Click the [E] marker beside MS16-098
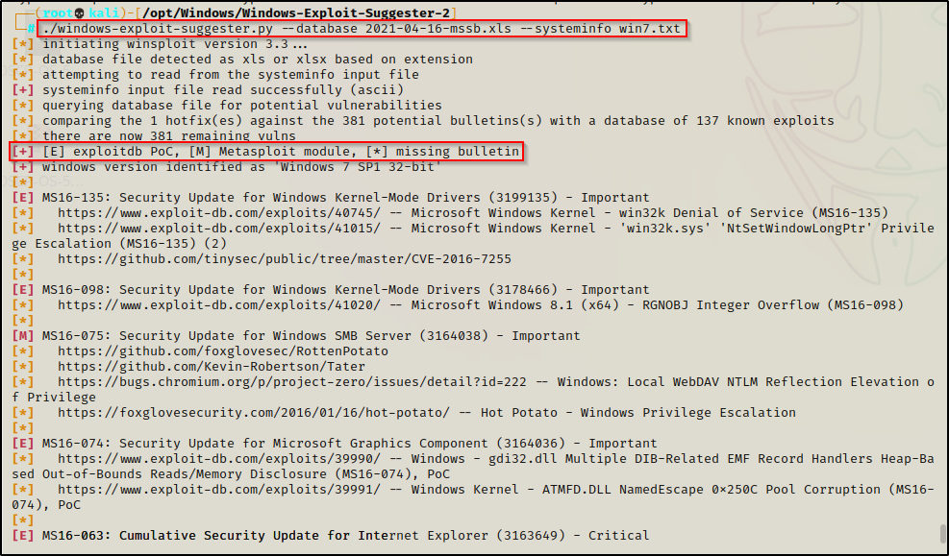Screen dimensions: 949x556 23,290
